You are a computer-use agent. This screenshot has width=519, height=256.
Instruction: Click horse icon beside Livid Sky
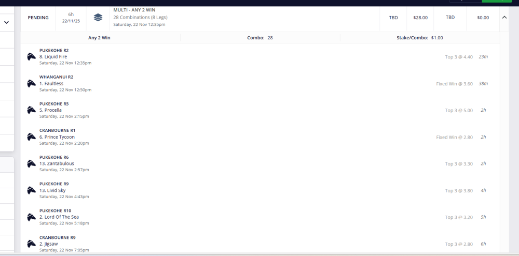[32, 190]
